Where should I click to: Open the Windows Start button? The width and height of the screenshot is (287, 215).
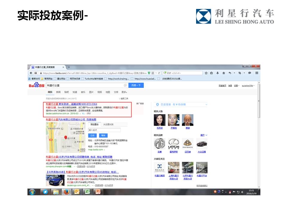[32, 192]
